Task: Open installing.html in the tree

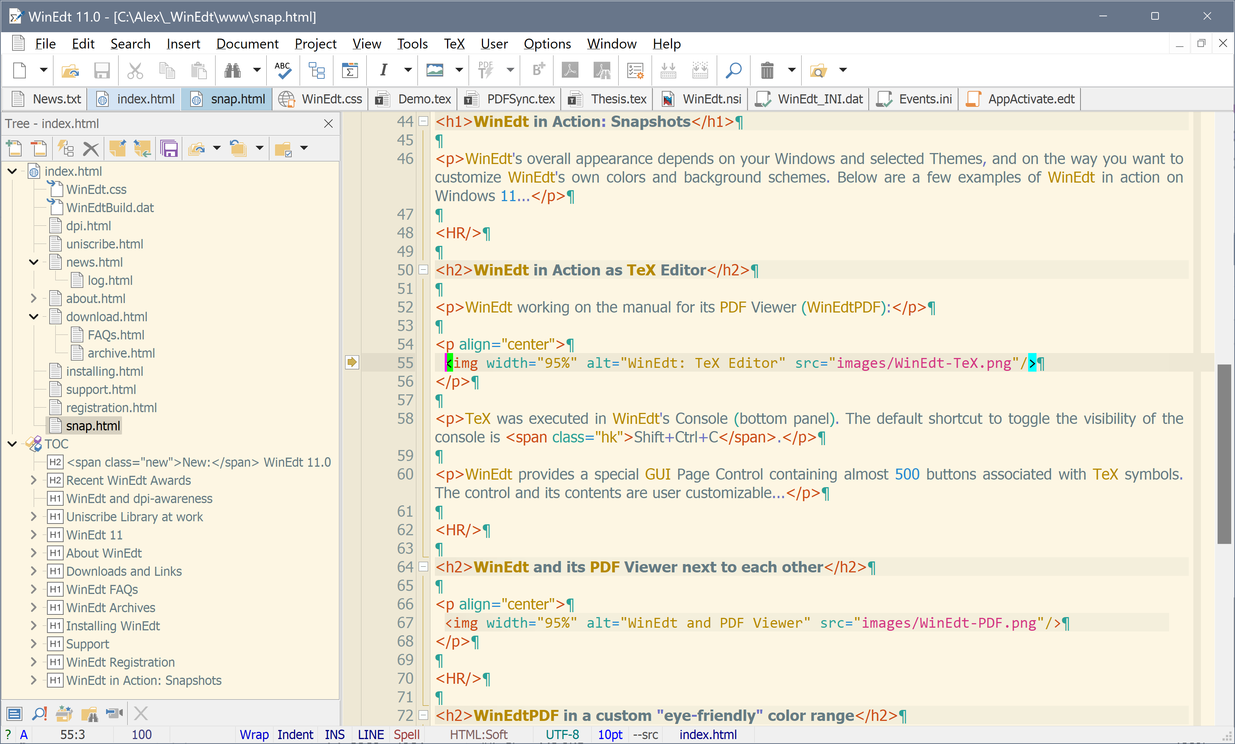Action: [x=104, y=372]
